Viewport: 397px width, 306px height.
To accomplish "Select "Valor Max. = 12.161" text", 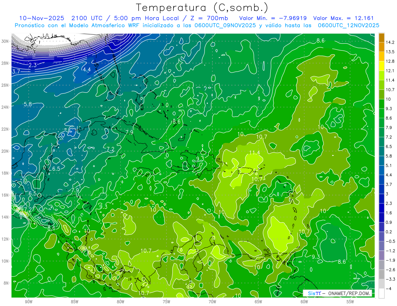I will [x=343, y=18].
